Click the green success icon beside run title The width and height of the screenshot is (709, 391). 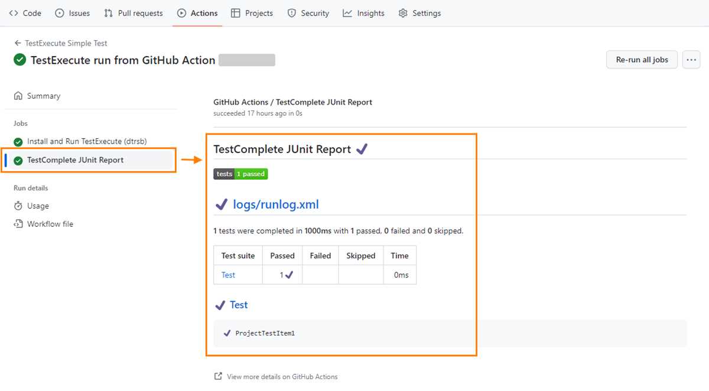click(20, 60)
